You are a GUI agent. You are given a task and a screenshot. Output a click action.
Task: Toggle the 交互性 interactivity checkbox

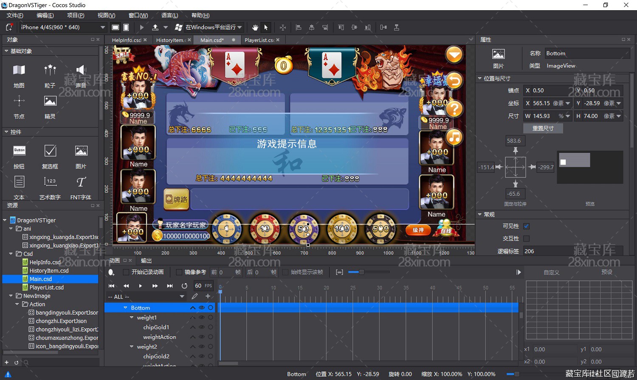(x=527, y=239)
